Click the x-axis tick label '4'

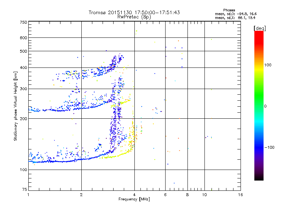[x=134, y=195]
